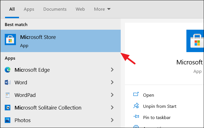This screenshot has width=204, height=128.
Task: Select the Web search tab
Action: pyautogui.click(x=80, y=9)
